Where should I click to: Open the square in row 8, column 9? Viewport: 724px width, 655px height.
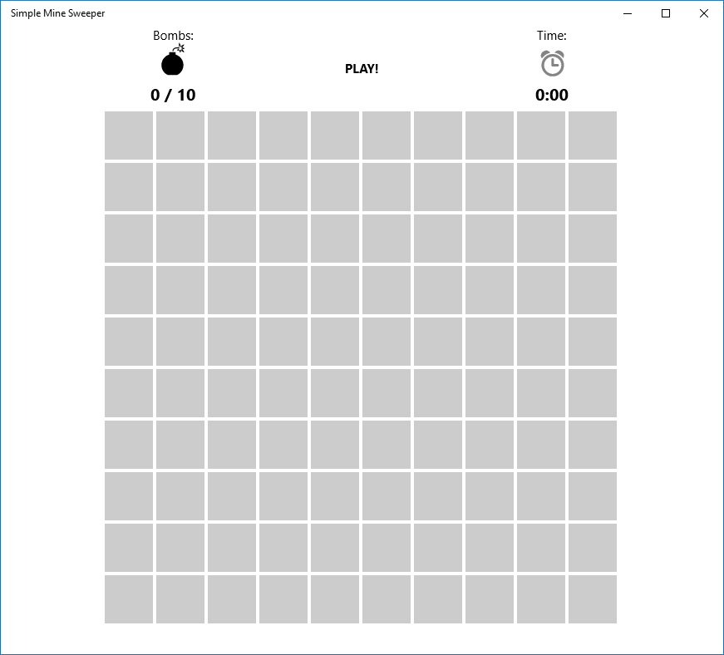(x=541, y=496)
